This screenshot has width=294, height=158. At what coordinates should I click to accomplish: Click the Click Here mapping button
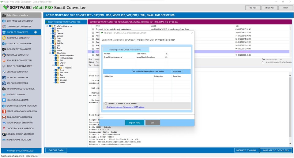click(x=177, y=72)
